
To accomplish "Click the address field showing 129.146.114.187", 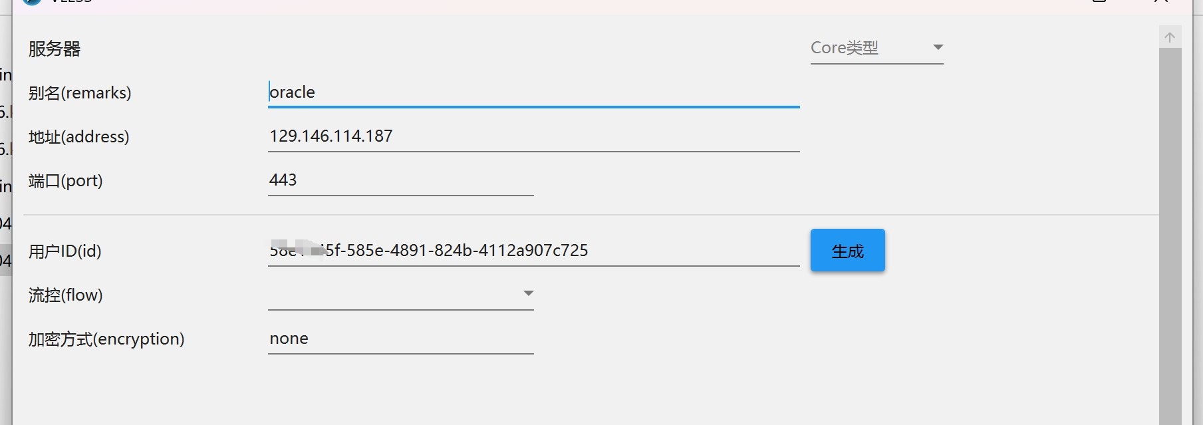I will tap(533, 136).
